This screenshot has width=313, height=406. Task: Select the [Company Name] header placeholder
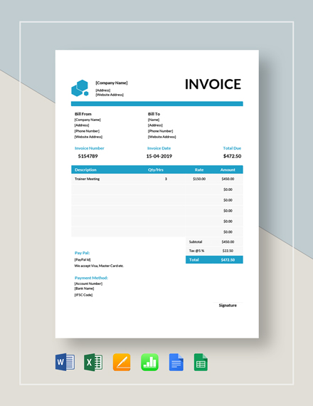click(x=112, y=83)
